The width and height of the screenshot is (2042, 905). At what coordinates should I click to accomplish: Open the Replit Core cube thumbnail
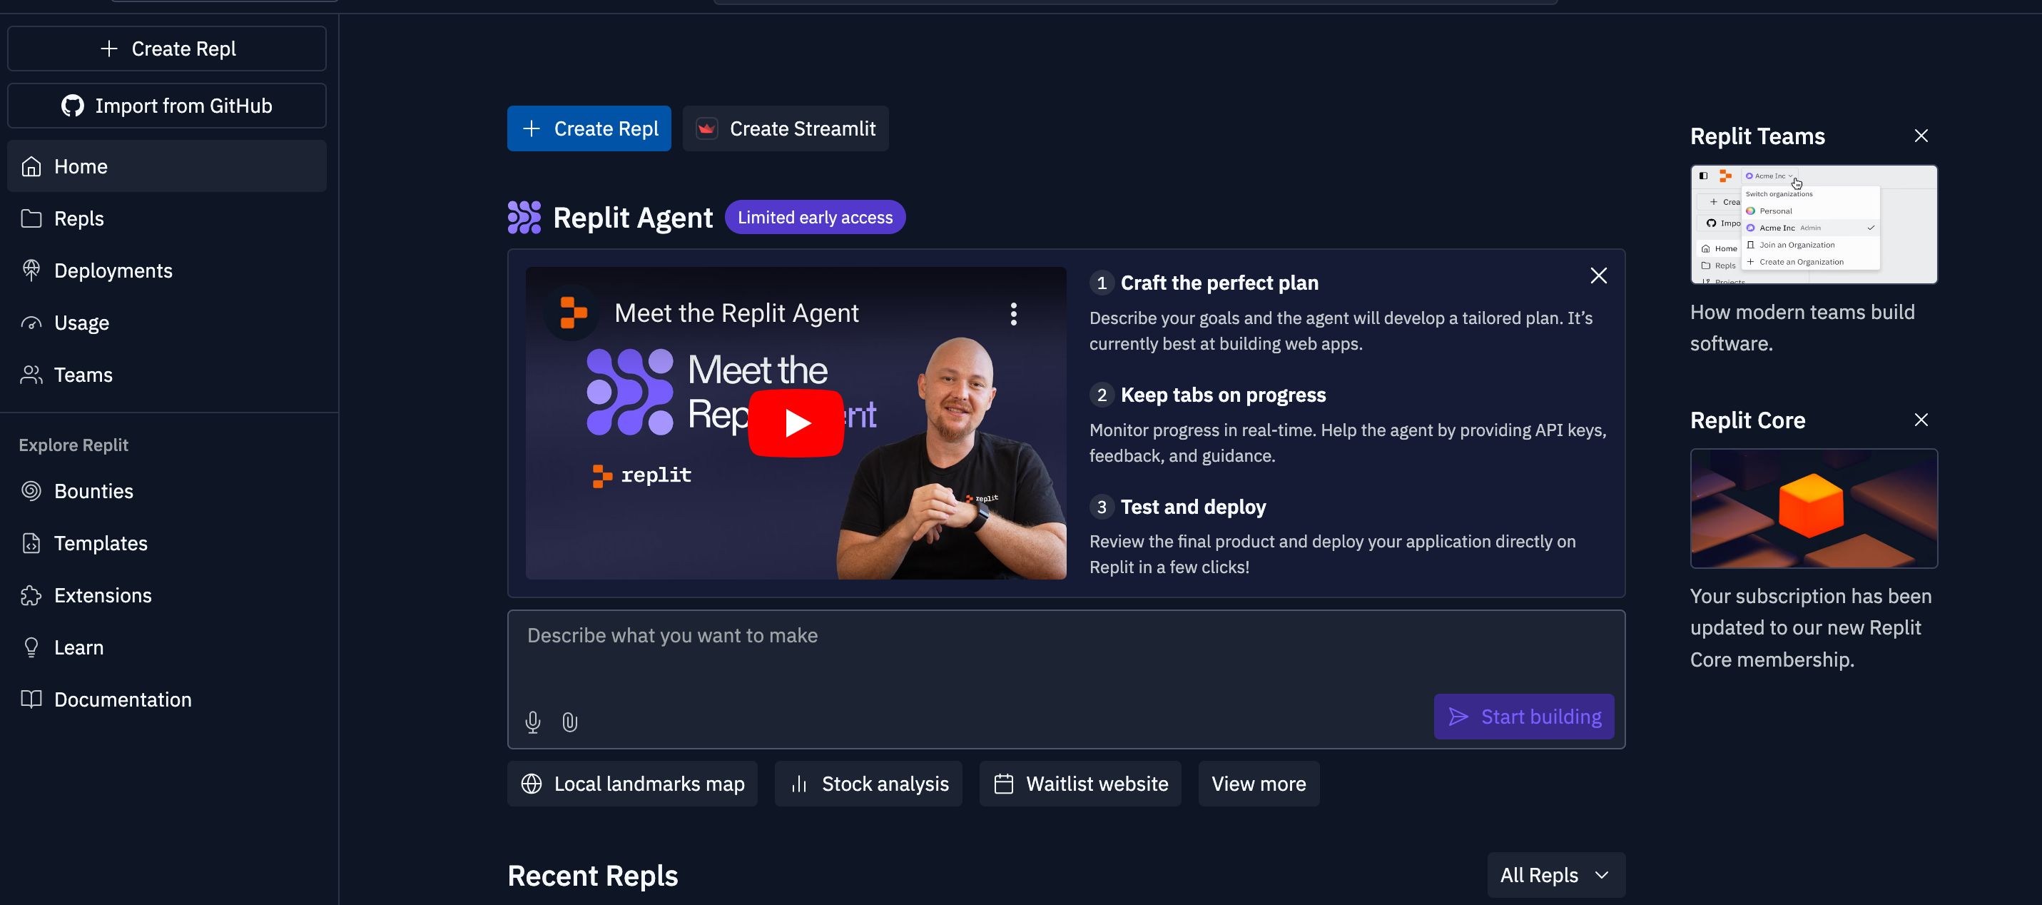tap(1814, 507)
